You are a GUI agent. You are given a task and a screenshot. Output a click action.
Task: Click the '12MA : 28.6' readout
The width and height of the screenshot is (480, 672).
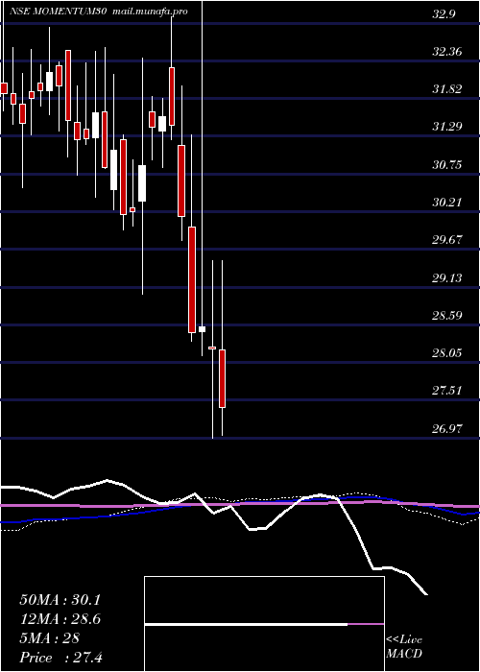(x=60, y=619)
